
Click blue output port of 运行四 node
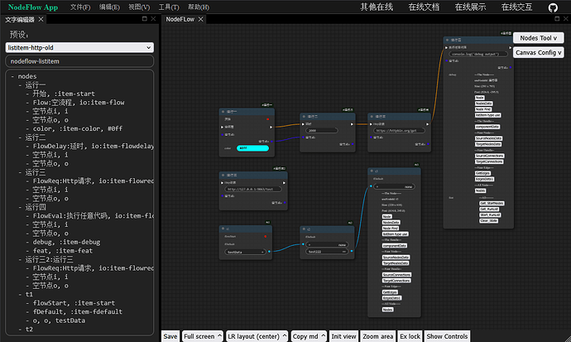click(511, 67)
